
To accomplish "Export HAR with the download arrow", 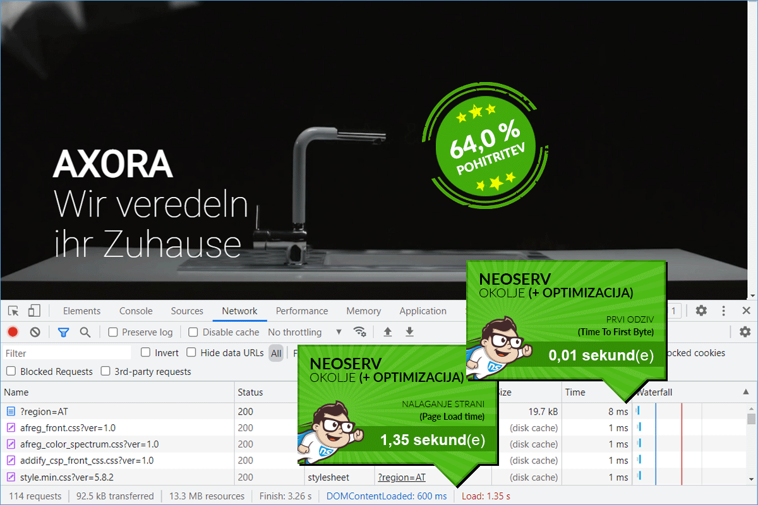I will click(x=409, y=332).
